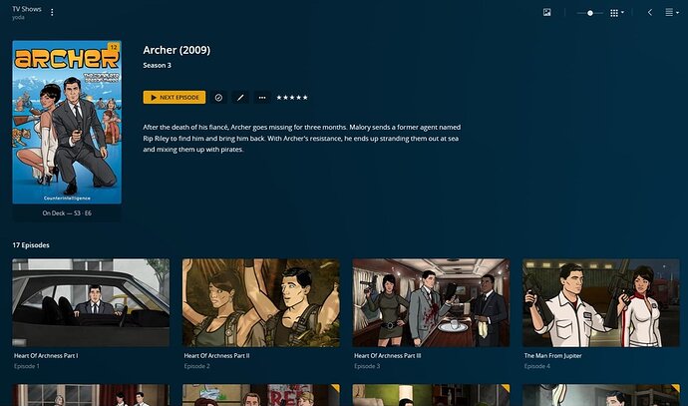Open more actions ellipsis button

[x=262, y=98]
